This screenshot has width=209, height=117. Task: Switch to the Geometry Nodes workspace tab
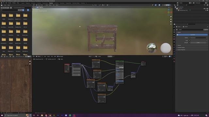pos(76,3)
